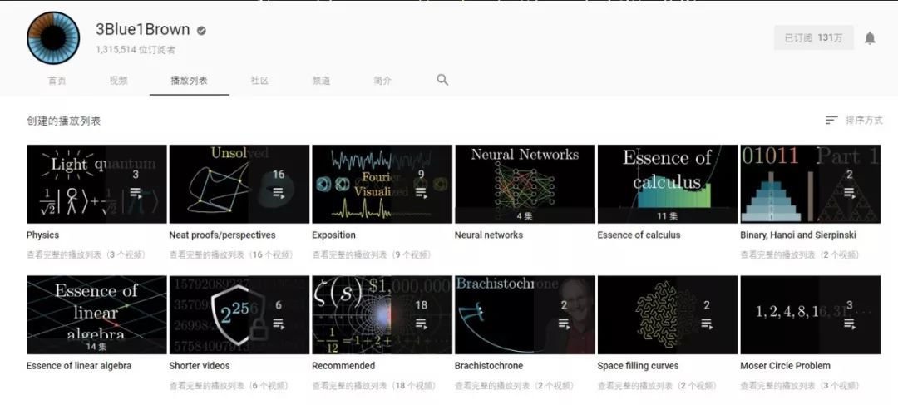Click the Binary, Hanoi and Sierpinski title
Screen dimensions: 898x405
[x=798, y=235]
